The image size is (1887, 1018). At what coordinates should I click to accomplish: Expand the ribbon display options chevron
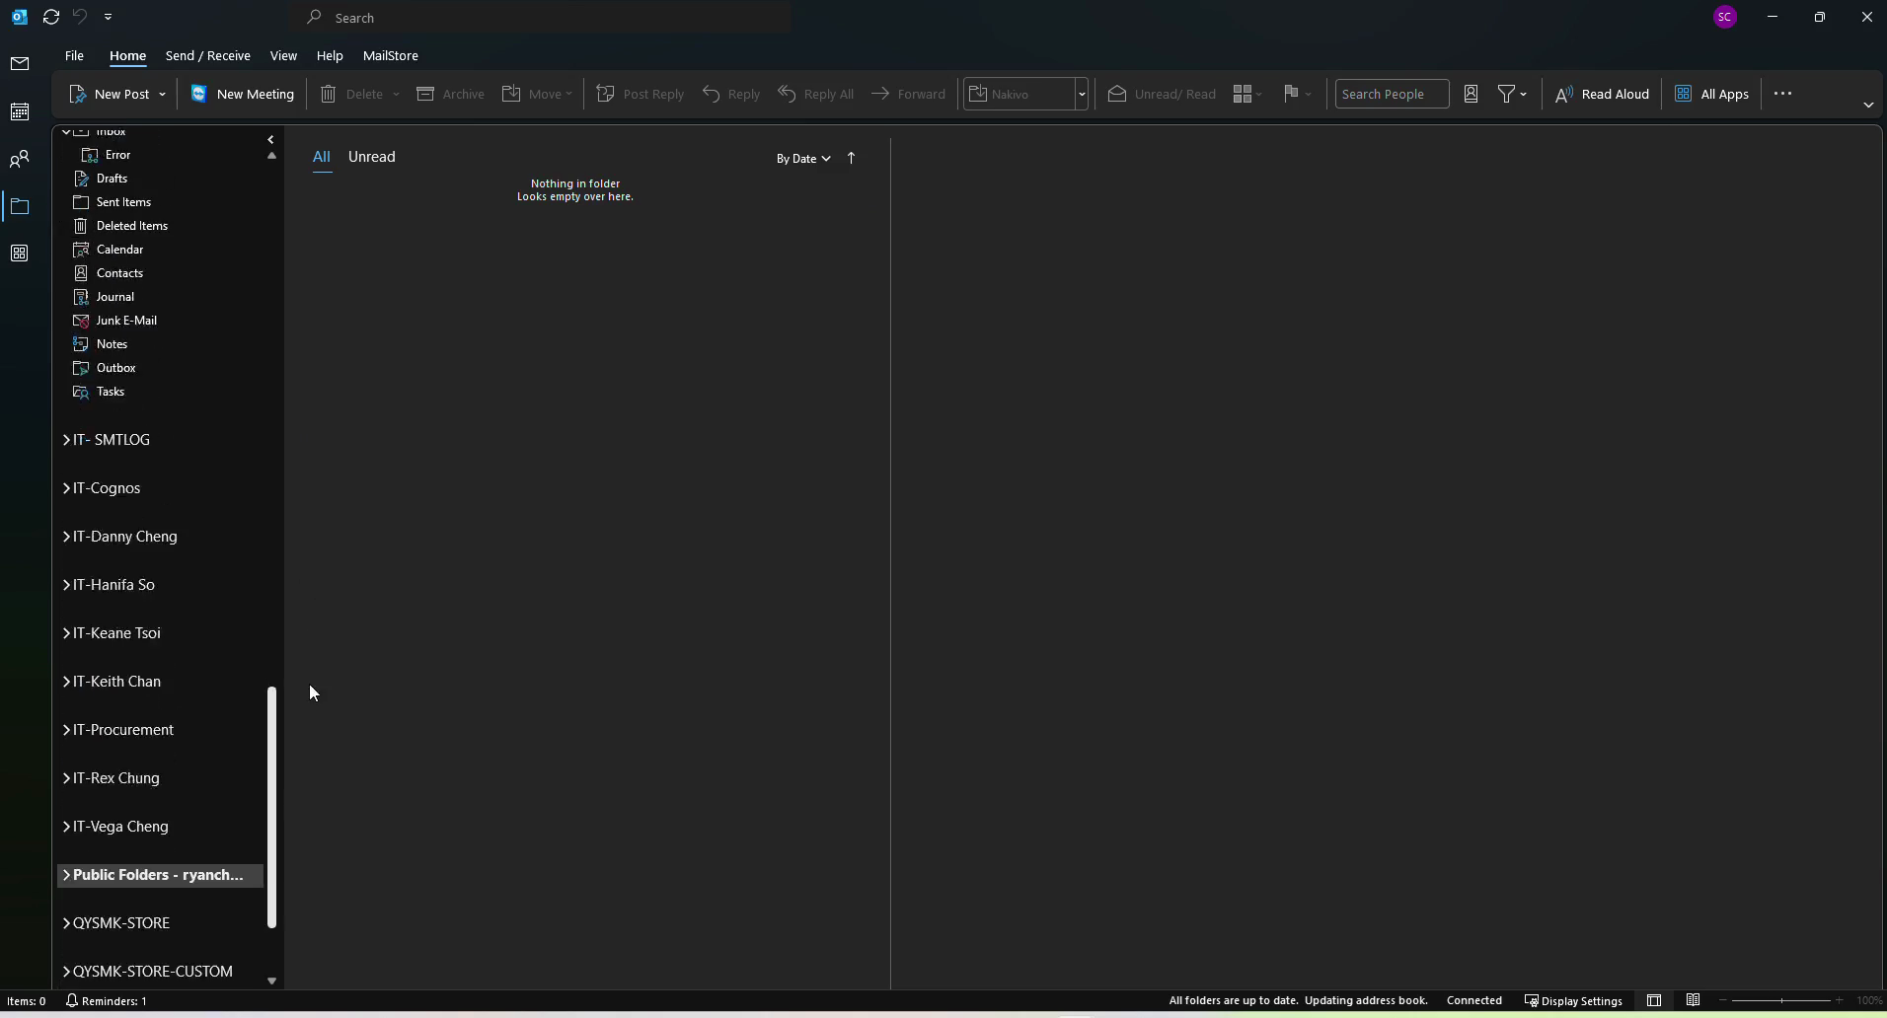[1868, 105]
